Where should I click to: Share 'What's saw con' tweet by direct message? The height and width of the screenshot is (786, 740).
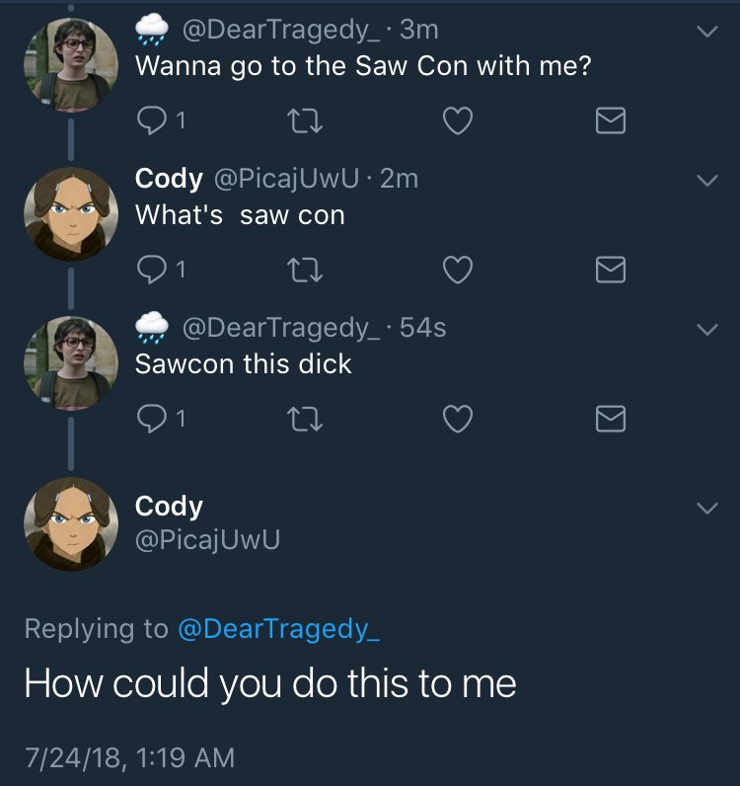[x=611, y=270]
